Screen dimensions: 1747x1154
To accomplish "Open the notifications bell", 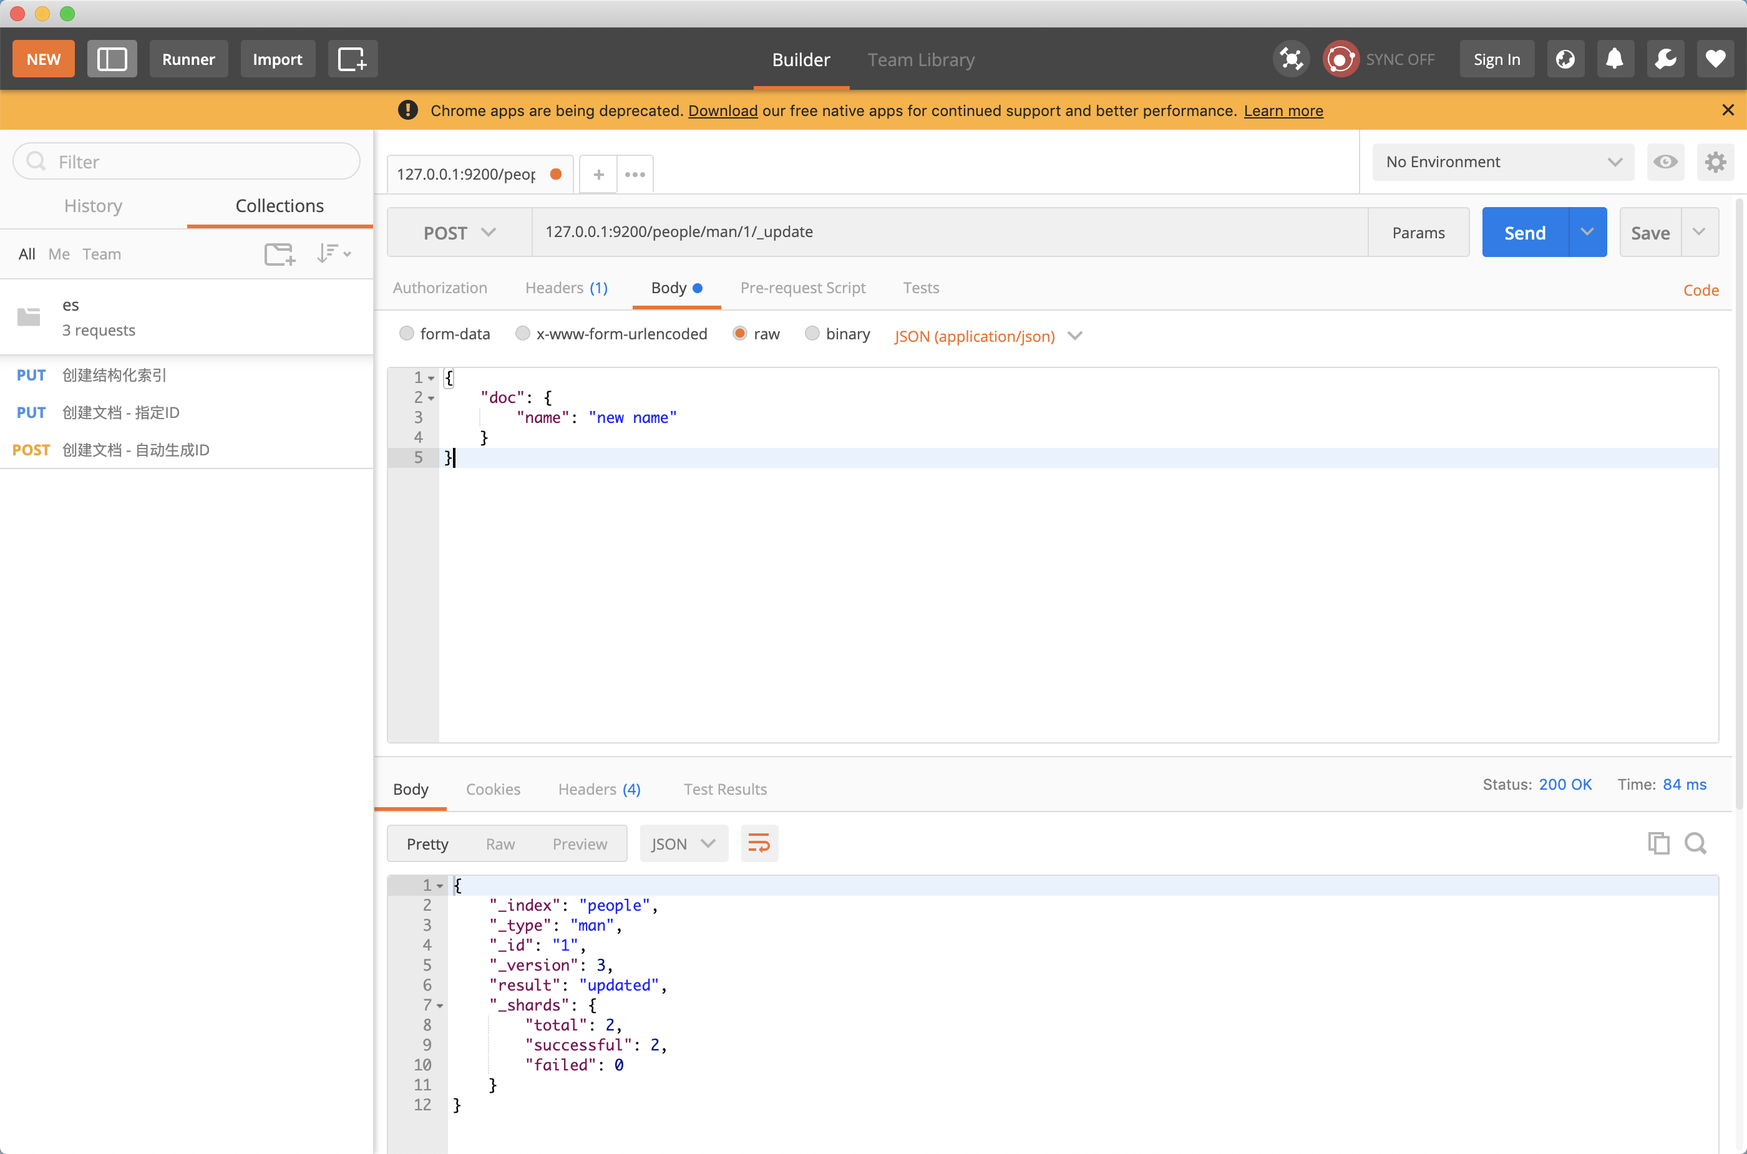I will pyautogui.click(x=1613, y=59).
